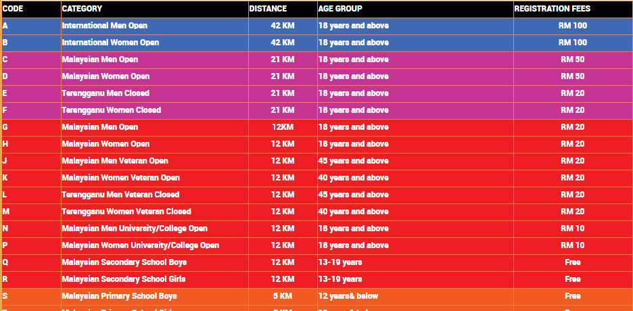The height and width of the screenshot is (311, 633).
Task: Click the CODE column header
Action: 31,9
